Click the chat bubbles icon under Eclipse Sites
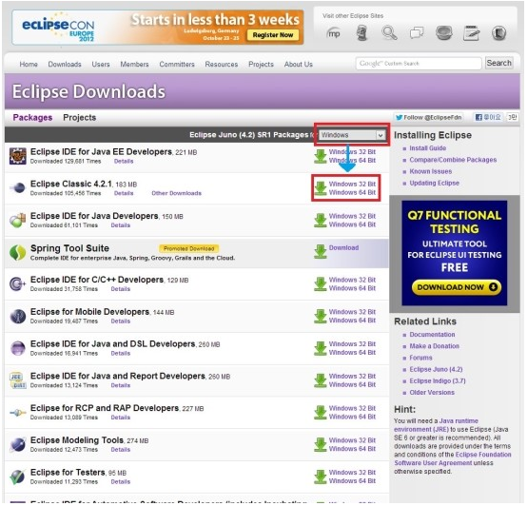The width and height of the screenshot is (527, 506). [x=417, y=33]
